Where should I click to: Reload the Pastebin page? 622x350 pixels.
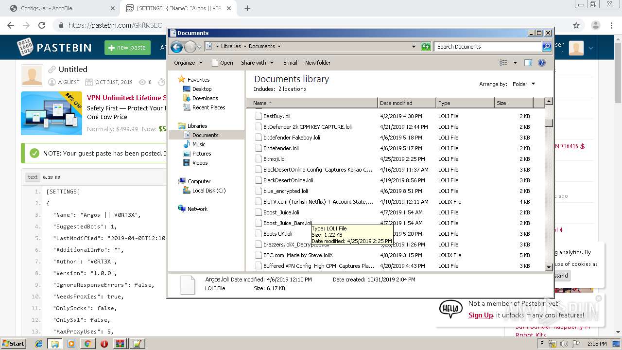42,25
